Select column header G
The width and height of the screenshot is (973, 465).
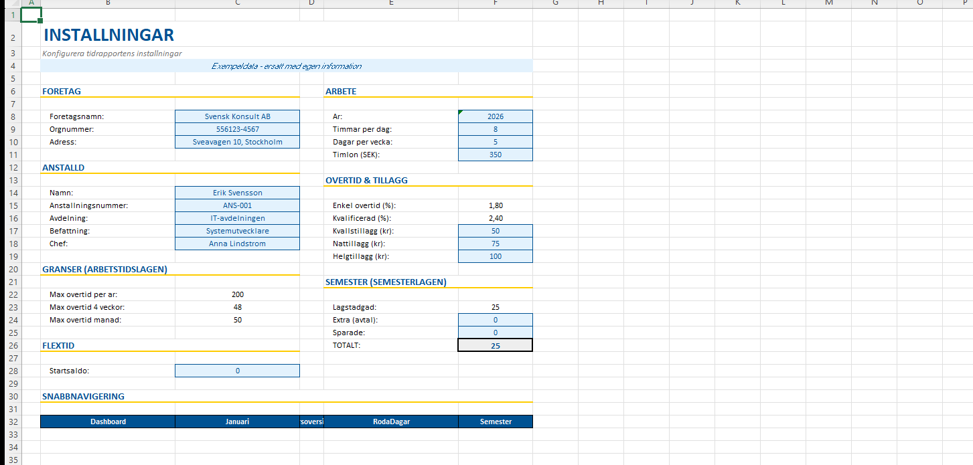pyautogui.click(x=555, y=3)
